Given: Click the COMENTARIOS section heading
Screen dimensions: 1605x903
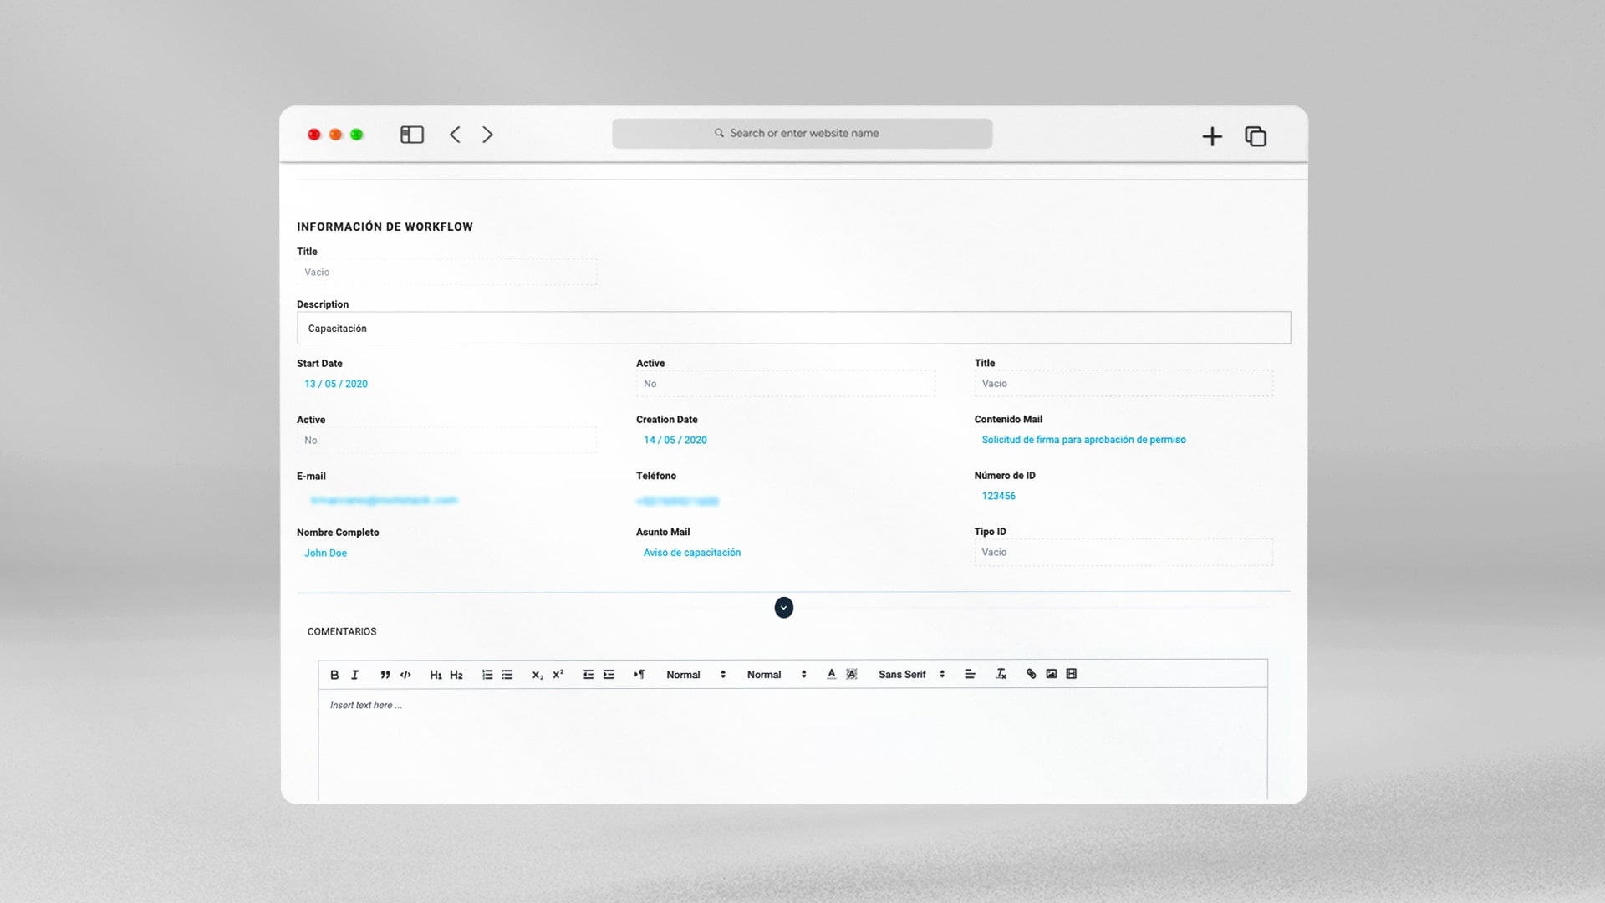Looking at the screenshot, I should (342, 632).
